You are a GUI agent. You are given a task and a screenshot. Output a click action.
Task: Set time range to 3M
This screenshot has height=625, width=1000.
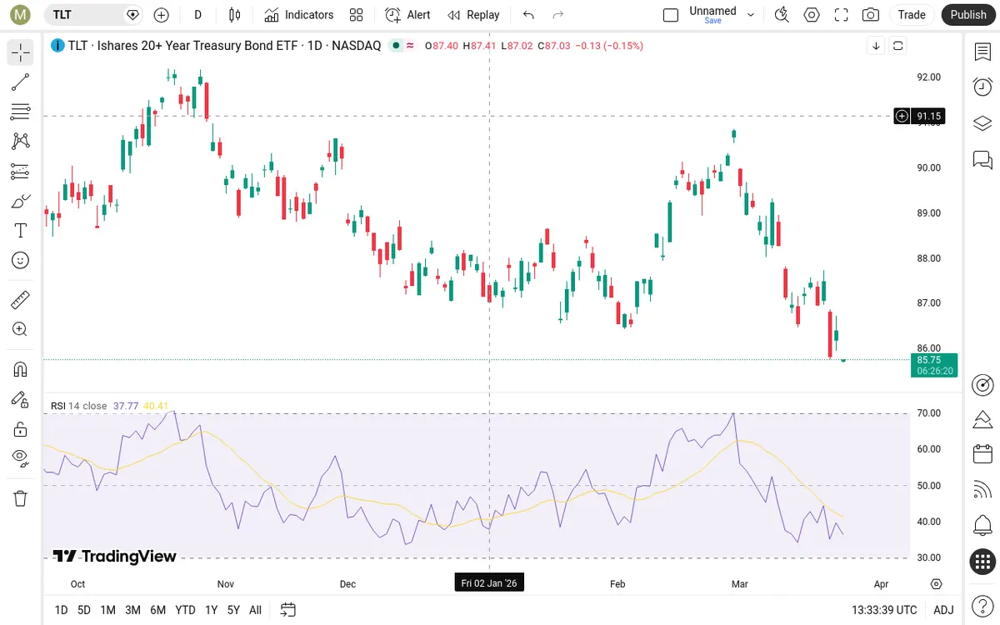click(132, 610)
